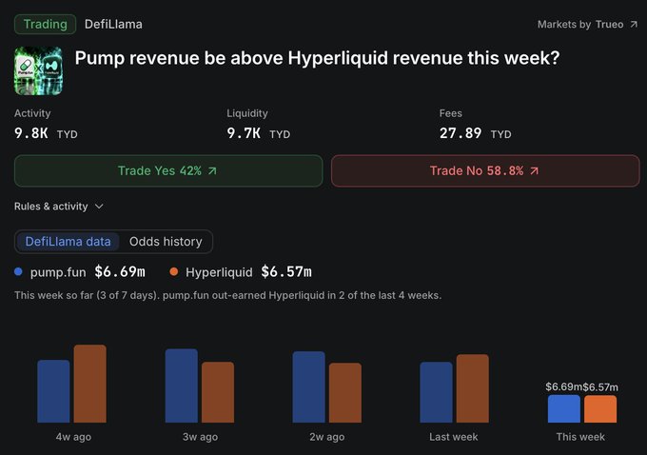Viewport: 647px width, 455px height.
Task: Click the orange Hyperliquid legend dot
Action: (174, 271)
